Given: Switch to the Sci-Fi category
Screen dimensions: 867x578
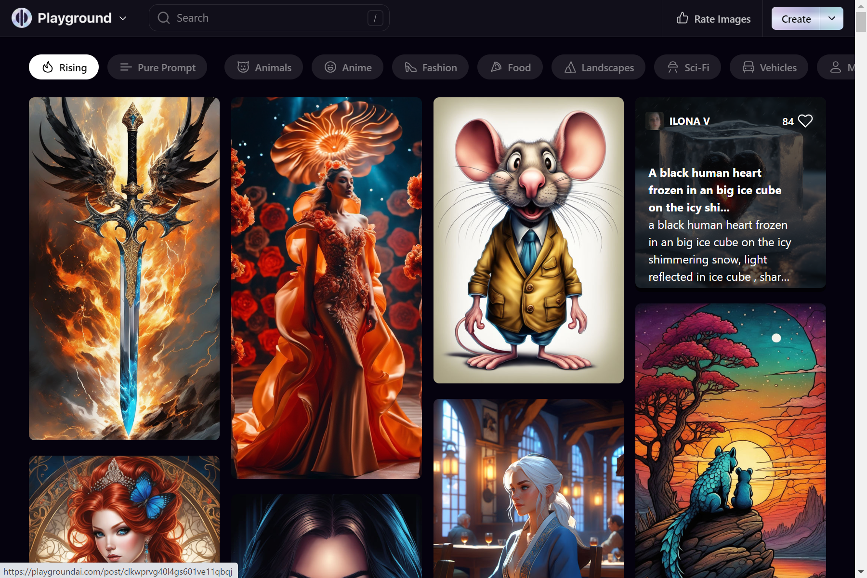Looking at the screenshot, I should pos(688,67).
